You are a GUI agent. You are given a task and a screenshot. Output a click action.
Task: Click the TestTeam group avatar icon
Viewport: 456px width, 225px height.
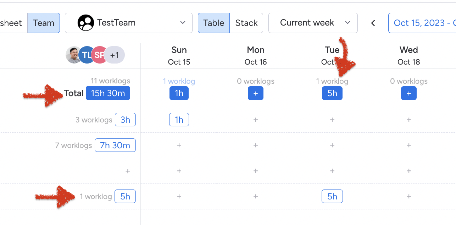(x=85, y=23)
